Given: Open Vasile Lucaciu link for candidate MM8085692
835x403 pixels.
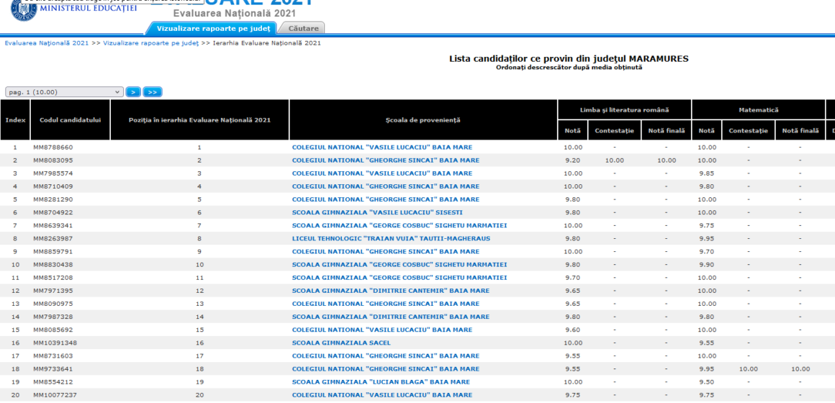Looking at the screenshot, I should (382, 330).
